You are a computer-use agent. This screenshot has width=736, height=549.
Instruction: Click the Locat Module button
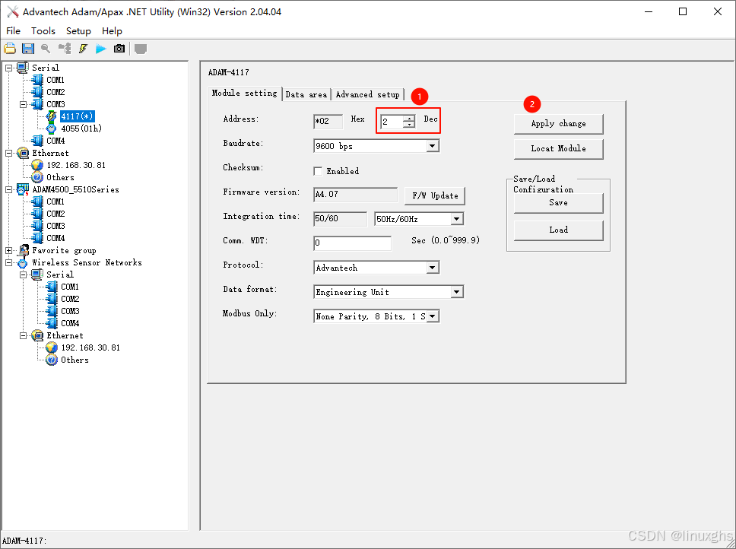click(558, 149)
